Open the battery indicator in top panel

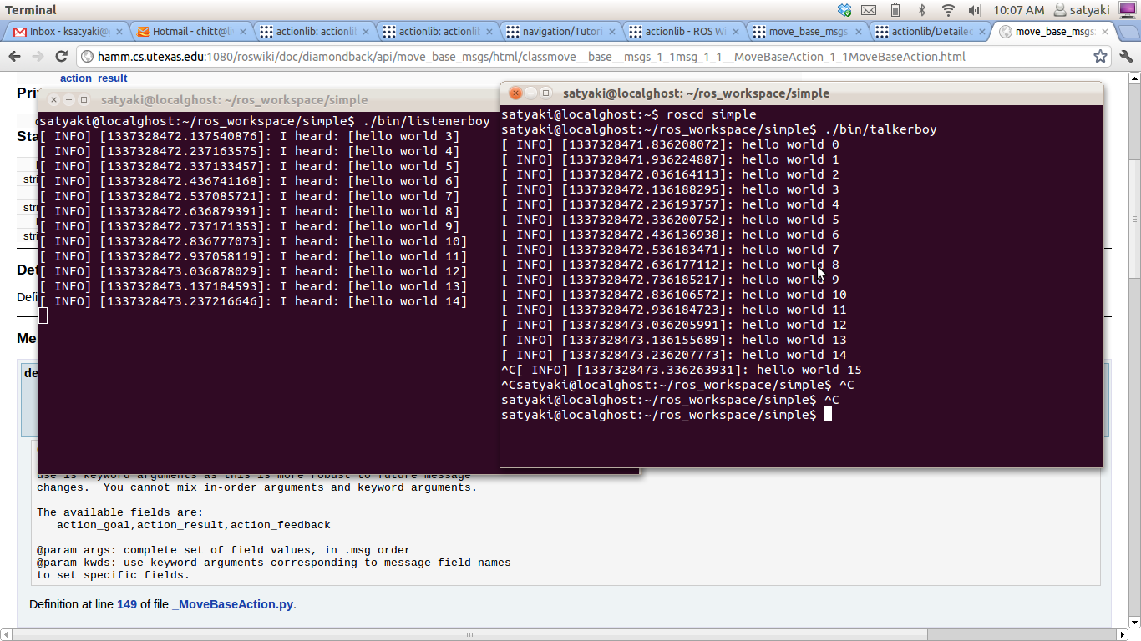[x=895, y=10]
